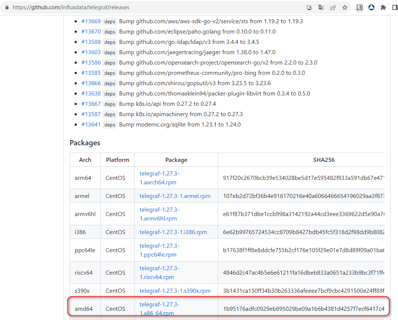This screenshot has width=398, height=320.
Task: Download telegraf-1.27.3-1.x86_64.rpm package
Action: (159, 309)
